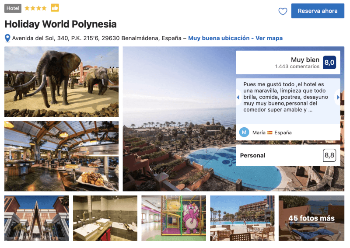Open the elephant statues photo
Image resolution: width=350 pixels, height=248 pixels.
click(x=61, y=81)
